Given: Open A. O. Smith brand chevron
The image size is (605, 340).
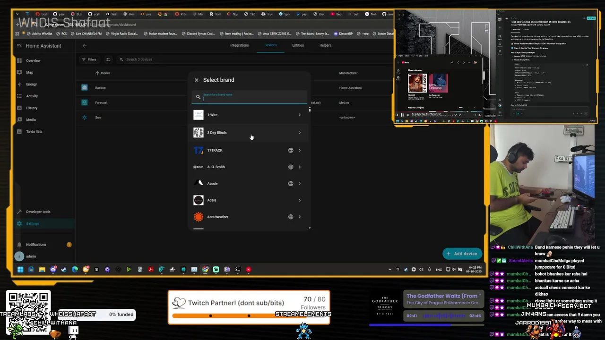Looking at the screenshot, I should click(x=299, y=167).
